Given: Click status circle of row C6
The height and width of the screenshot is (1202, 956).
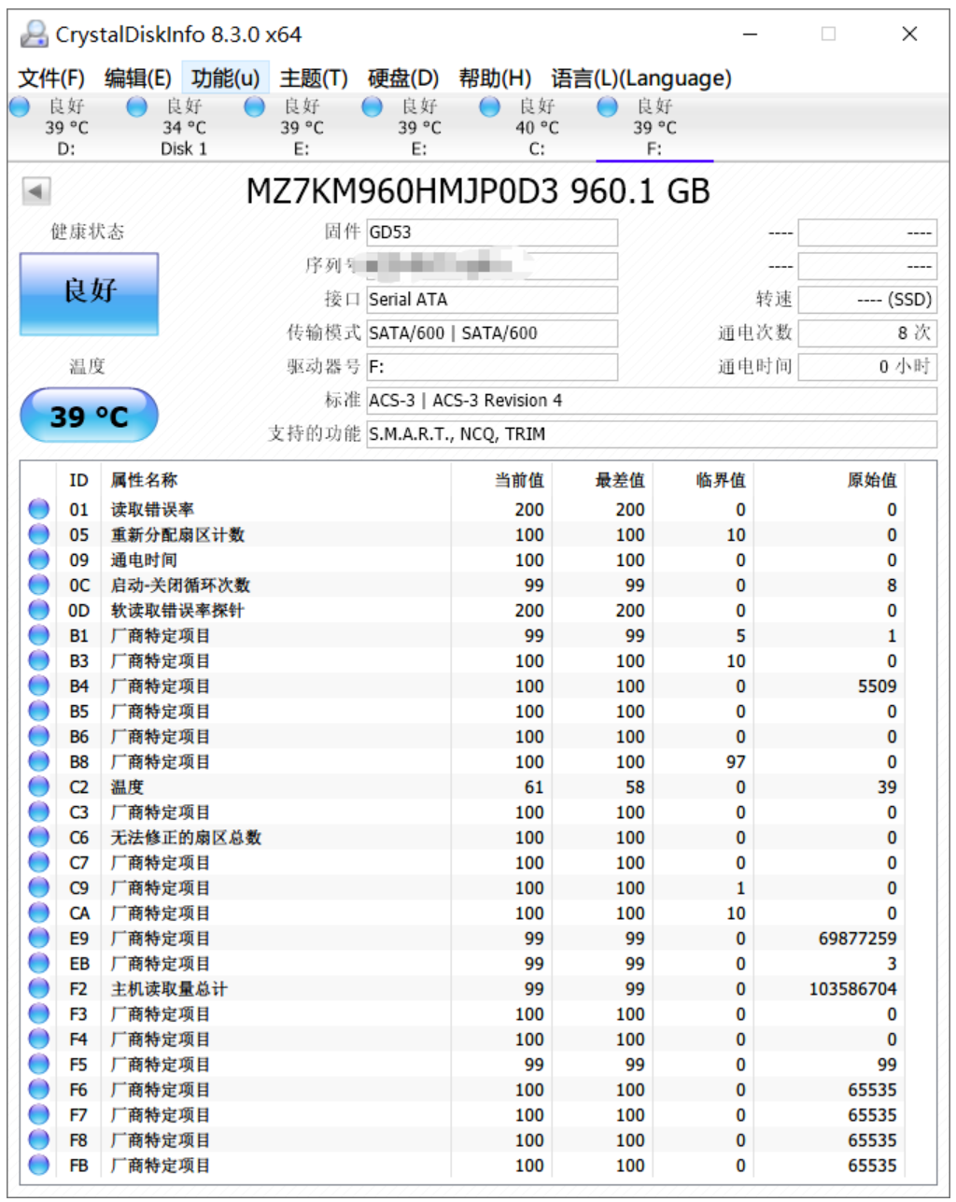Looking at the screenshot, I should (38, 837).
